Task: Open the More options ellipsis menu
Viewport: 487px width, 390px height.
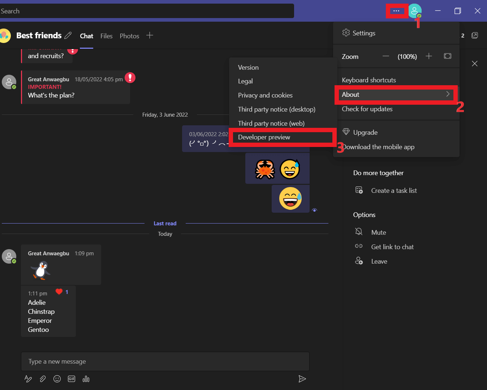Action: click(x=396, y=11)
